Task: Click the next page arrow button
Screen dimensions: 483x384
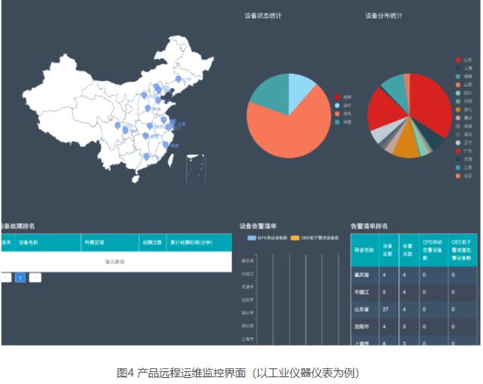Action: pyautogui.click(x=35, y=278)
